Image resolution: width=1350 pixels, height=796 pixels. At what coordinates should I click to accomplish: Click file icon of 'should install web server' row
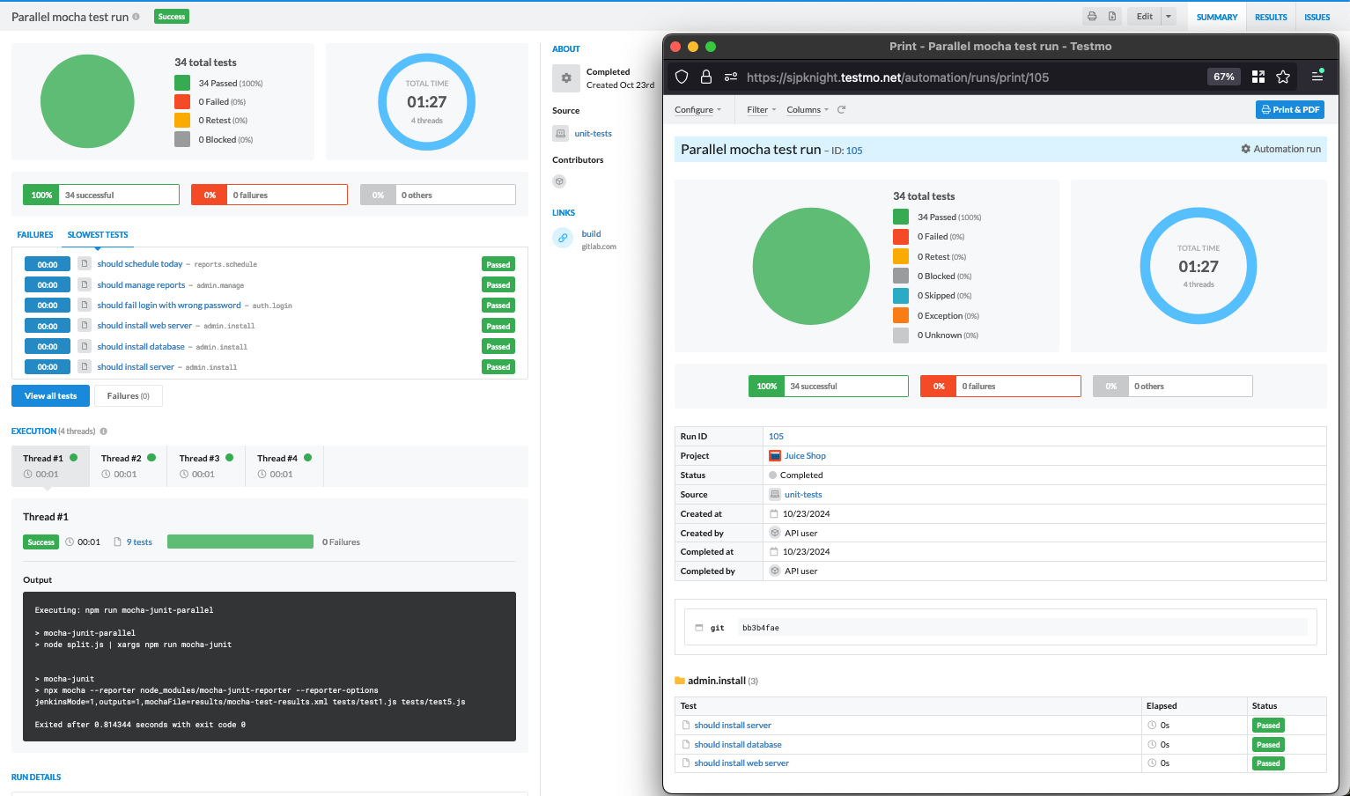[85, 326]
